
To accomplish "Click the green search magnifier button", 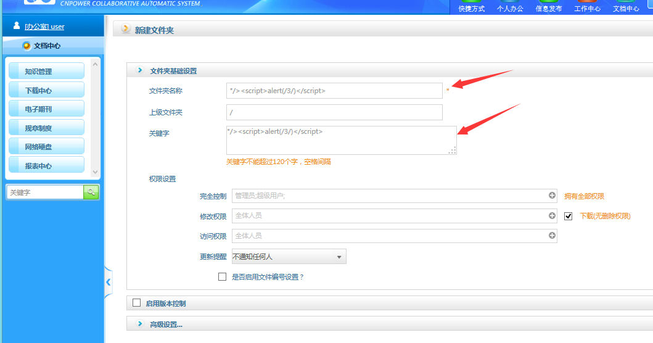I will pyautogui.click(x=91, y=192).
